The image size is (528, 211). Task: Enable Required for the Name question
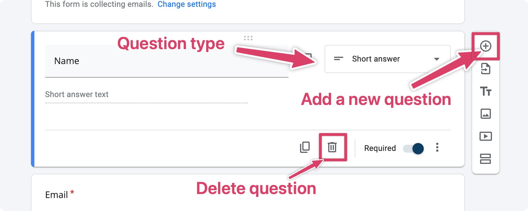point(414,148)
